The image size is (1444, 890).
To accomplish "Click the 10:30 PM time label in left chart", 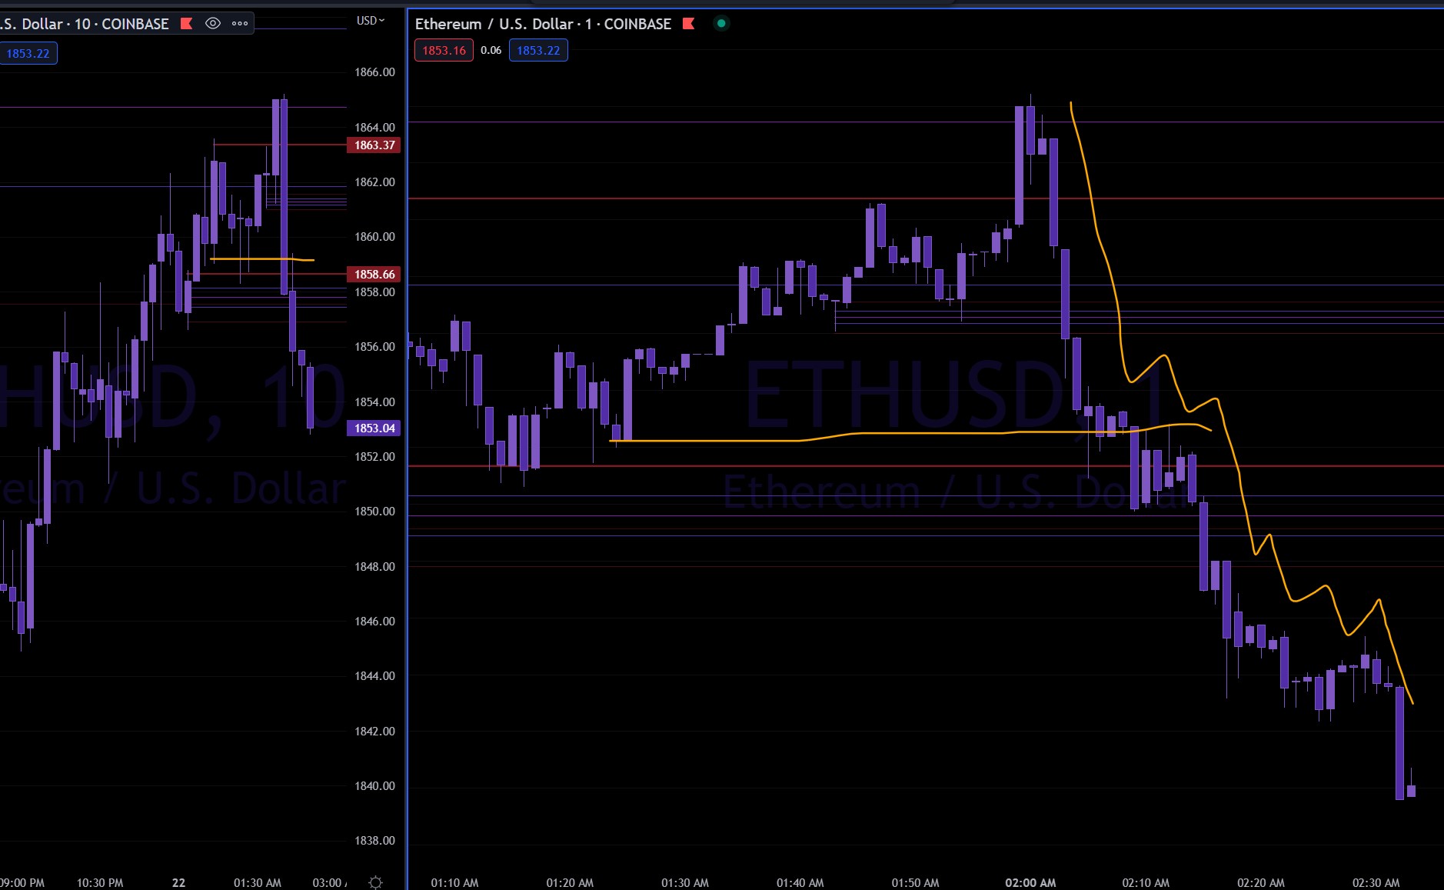I will 100,883.
